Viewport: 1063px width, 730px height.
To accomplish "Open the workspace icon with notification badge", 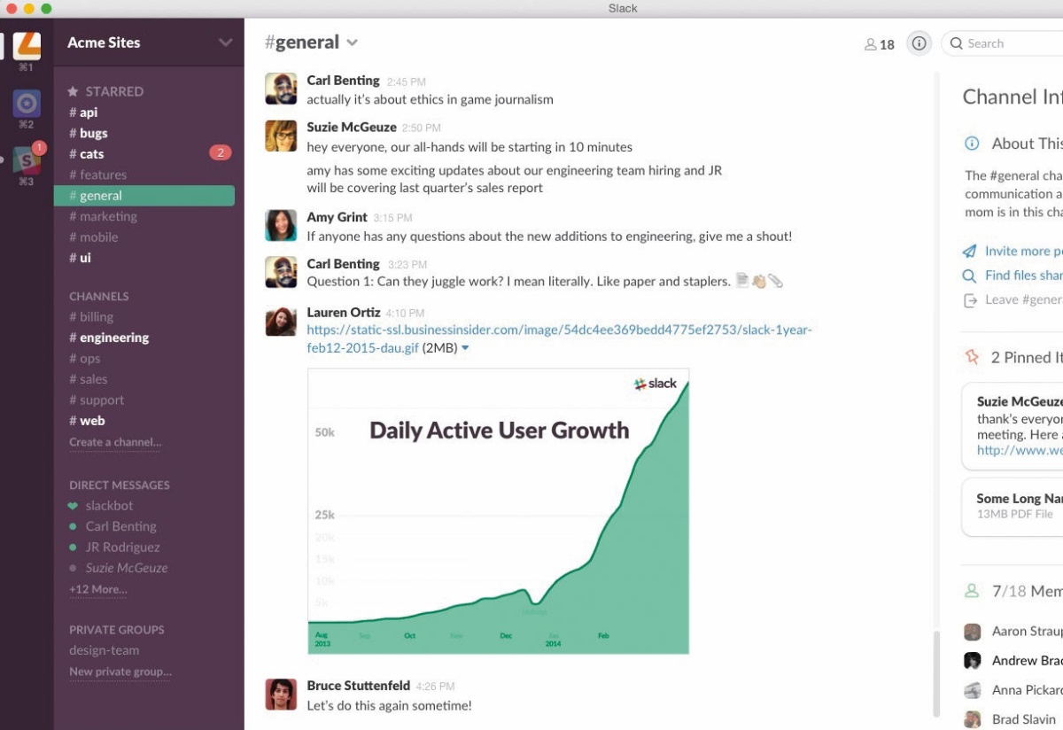I will point(27,160).
